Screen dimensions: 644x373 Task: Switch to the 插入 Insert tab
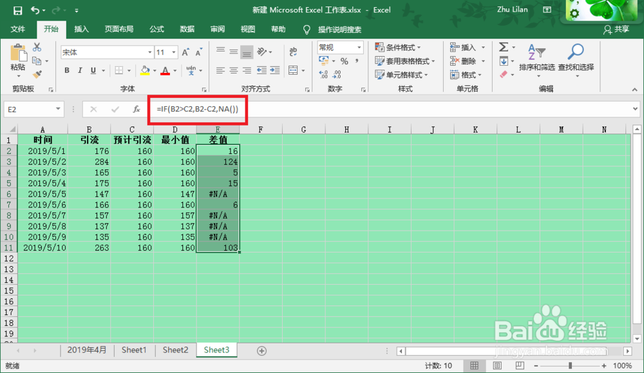click(x=81, y=29)
